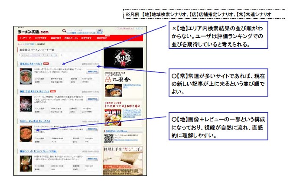Click the magnifying glass search icon
The image size is (293, 185).
click(x=64, y=31)
